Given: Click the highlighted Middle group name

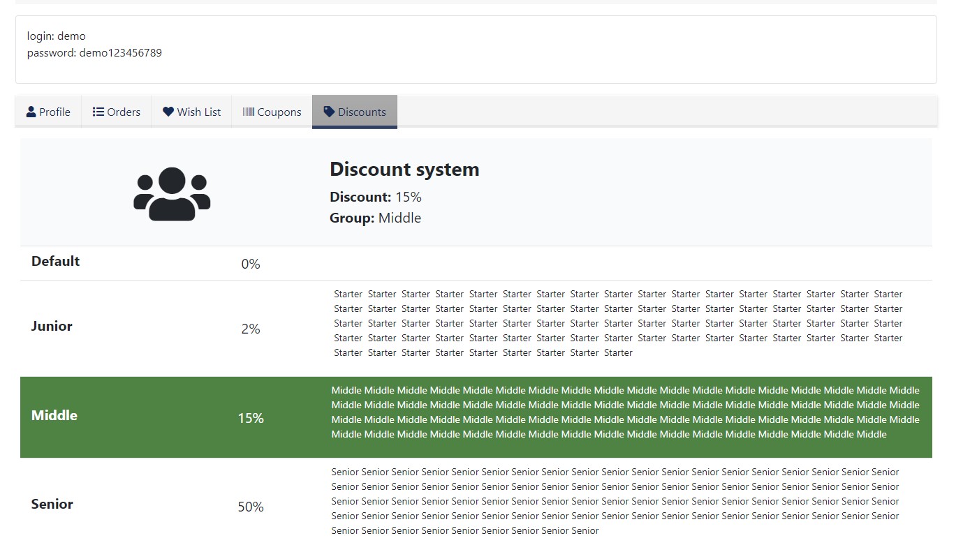Looking at the screenshot, I should click(x=54, y=416).
